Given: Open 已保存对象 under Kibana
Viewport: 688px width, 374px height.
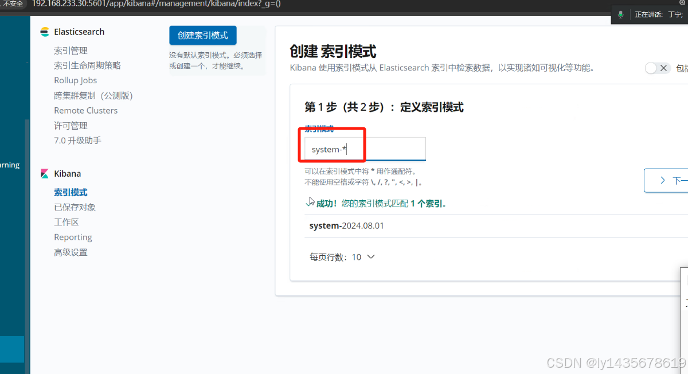Looking at the screenshot, I should (75, 207).
